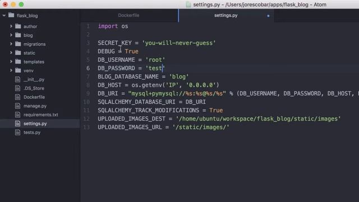
Task: Expand the templates folder arrow
Action: coord(11,61)
